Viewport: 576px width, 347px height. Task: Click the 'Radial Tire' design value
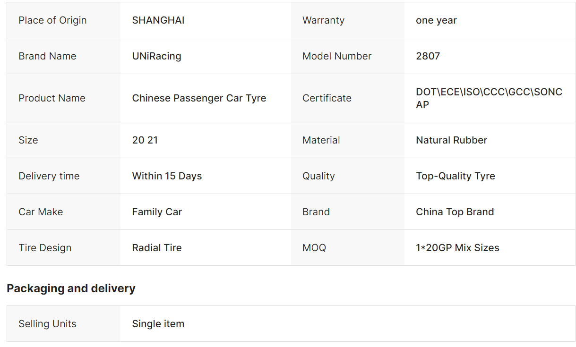(x=157, y=248)
